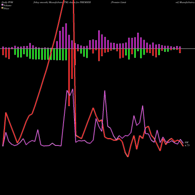Screen dimensions: 195x195
Task: Click the '0M' volume value label
Action: (x=186, y=142)
